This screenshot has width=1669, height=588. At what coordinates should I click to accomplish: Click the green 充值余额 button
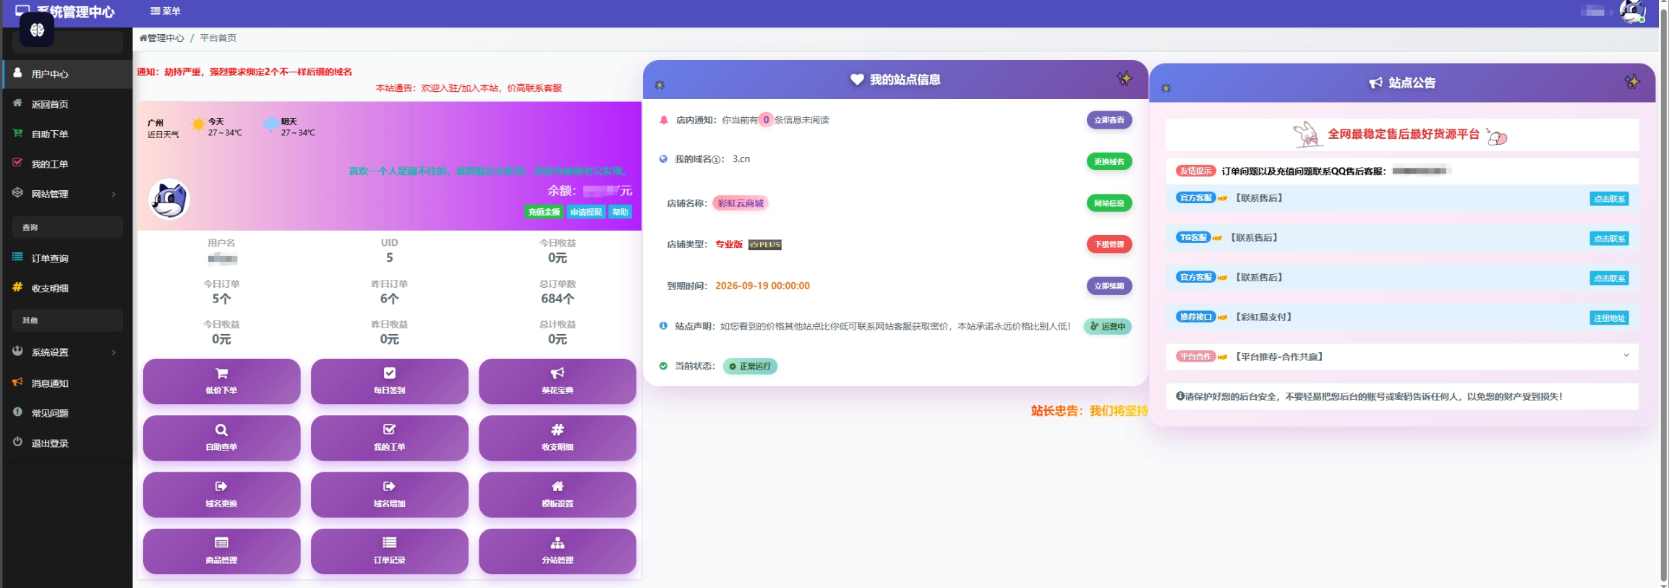pyautogui.click(x=544, y=212)
